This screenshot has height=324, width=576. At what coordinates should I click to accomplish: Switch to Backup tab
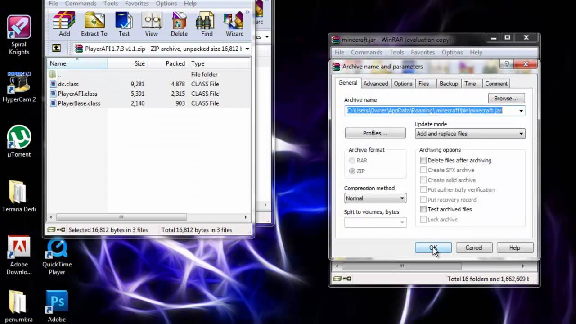[x=449, y=84]
